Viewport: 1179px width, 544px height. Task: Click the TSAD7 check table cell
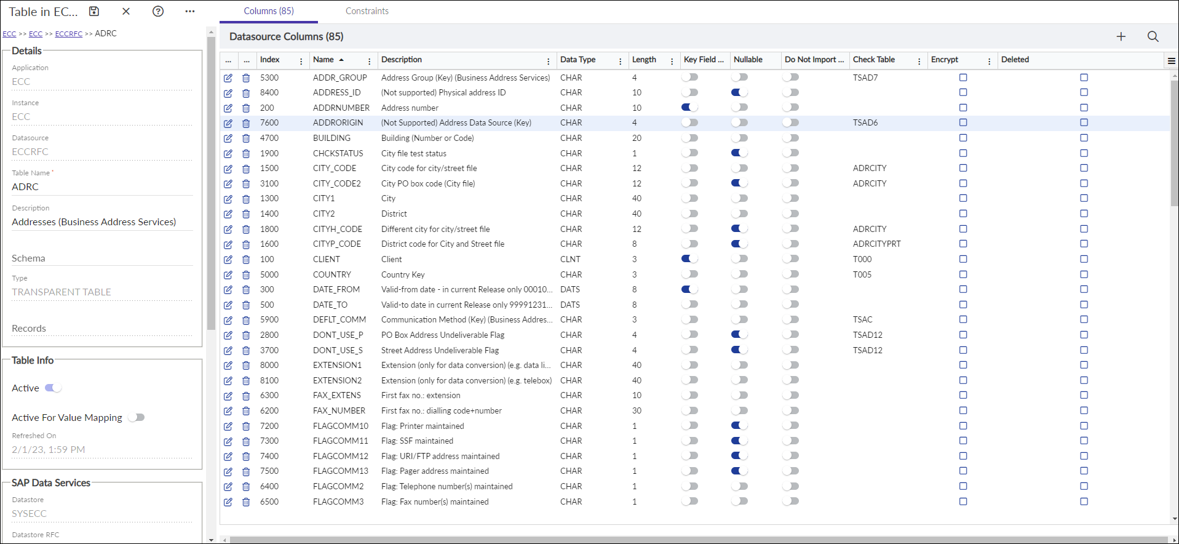tap(865, 78)
